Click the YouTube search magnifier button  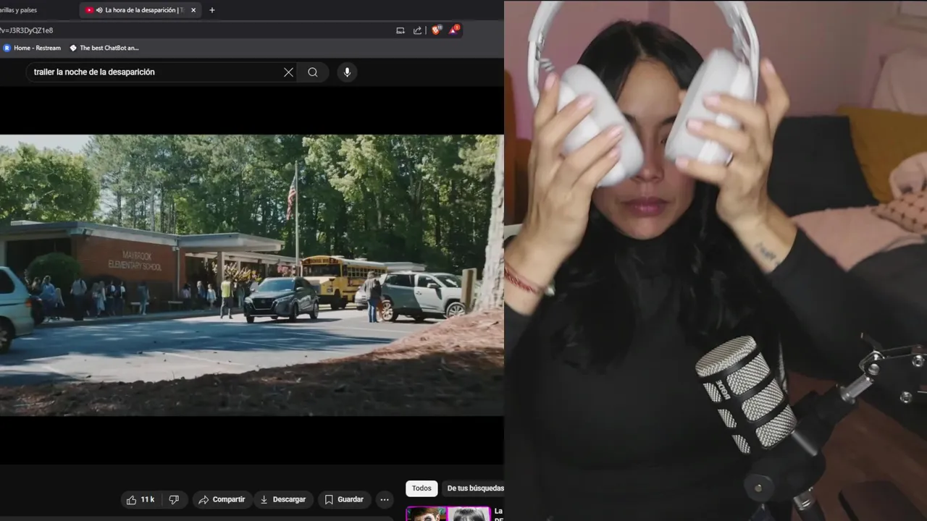(x=313, y=72)
